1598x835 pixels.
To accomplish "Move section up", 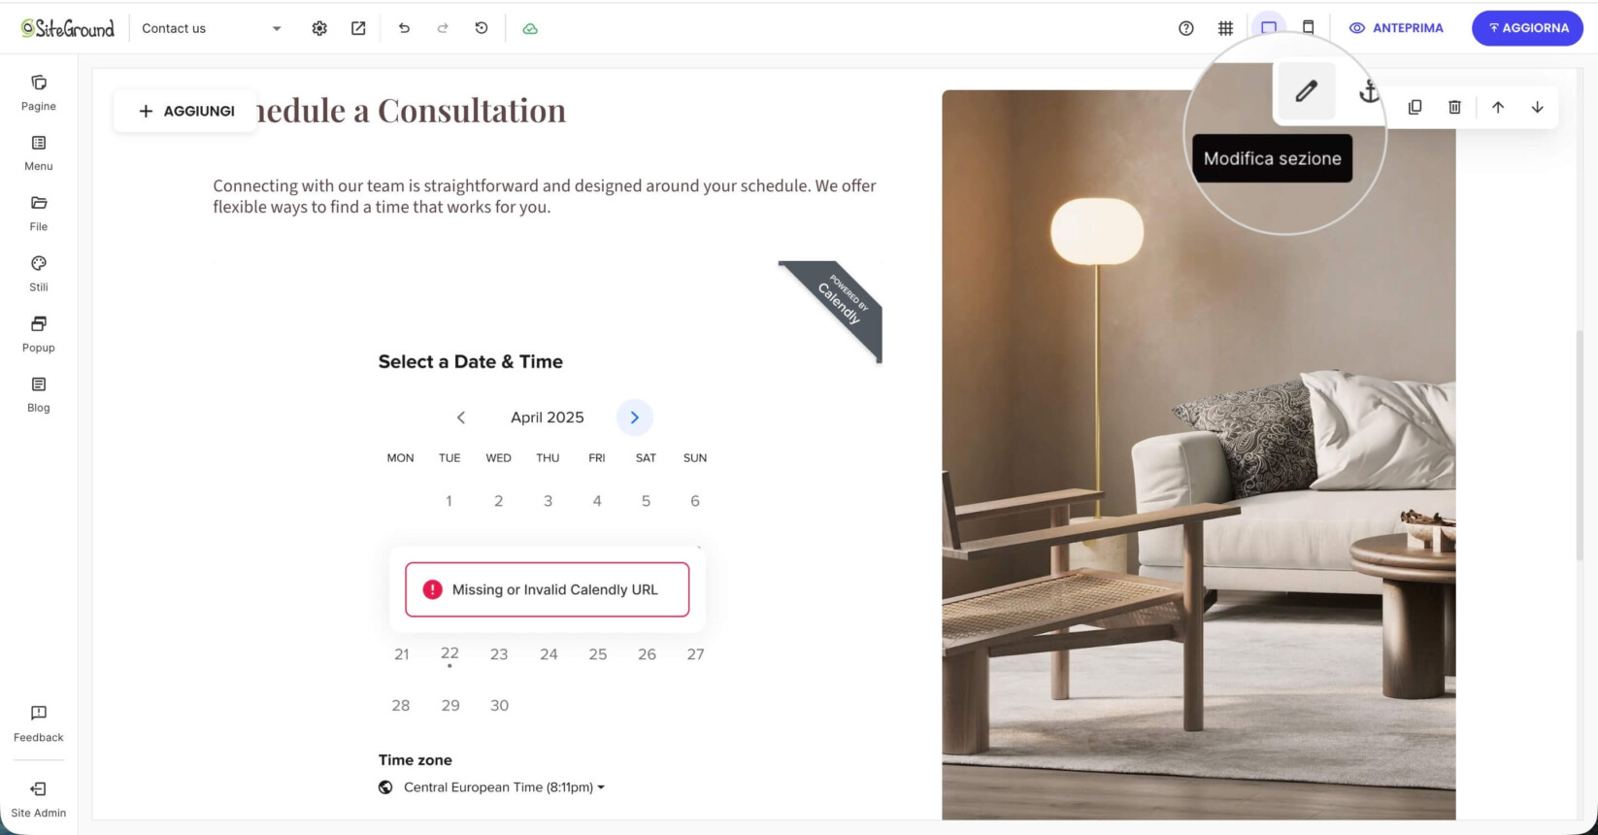I will (x=1498, y=107).
